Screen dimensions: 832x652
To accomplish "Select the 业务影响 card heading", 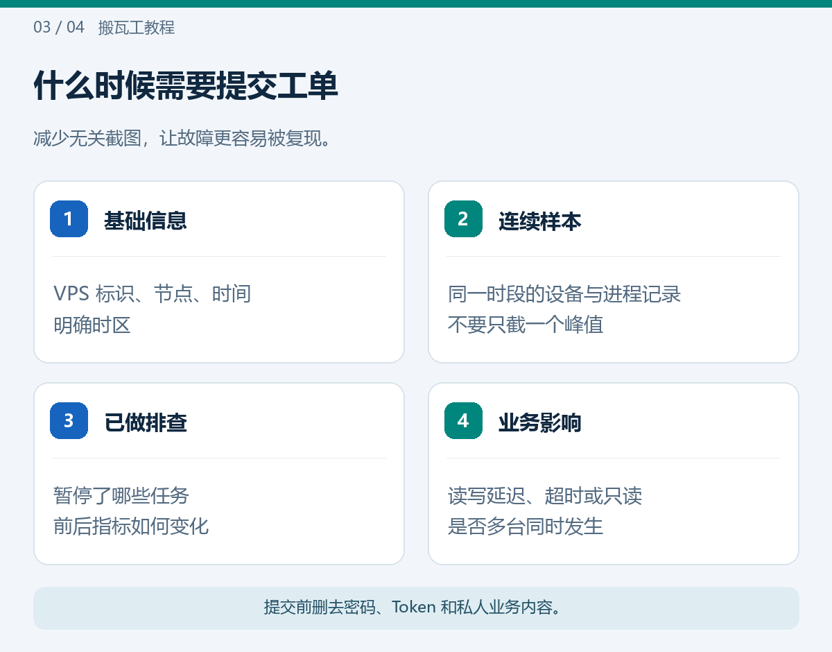I will click(x=540, y=422).
